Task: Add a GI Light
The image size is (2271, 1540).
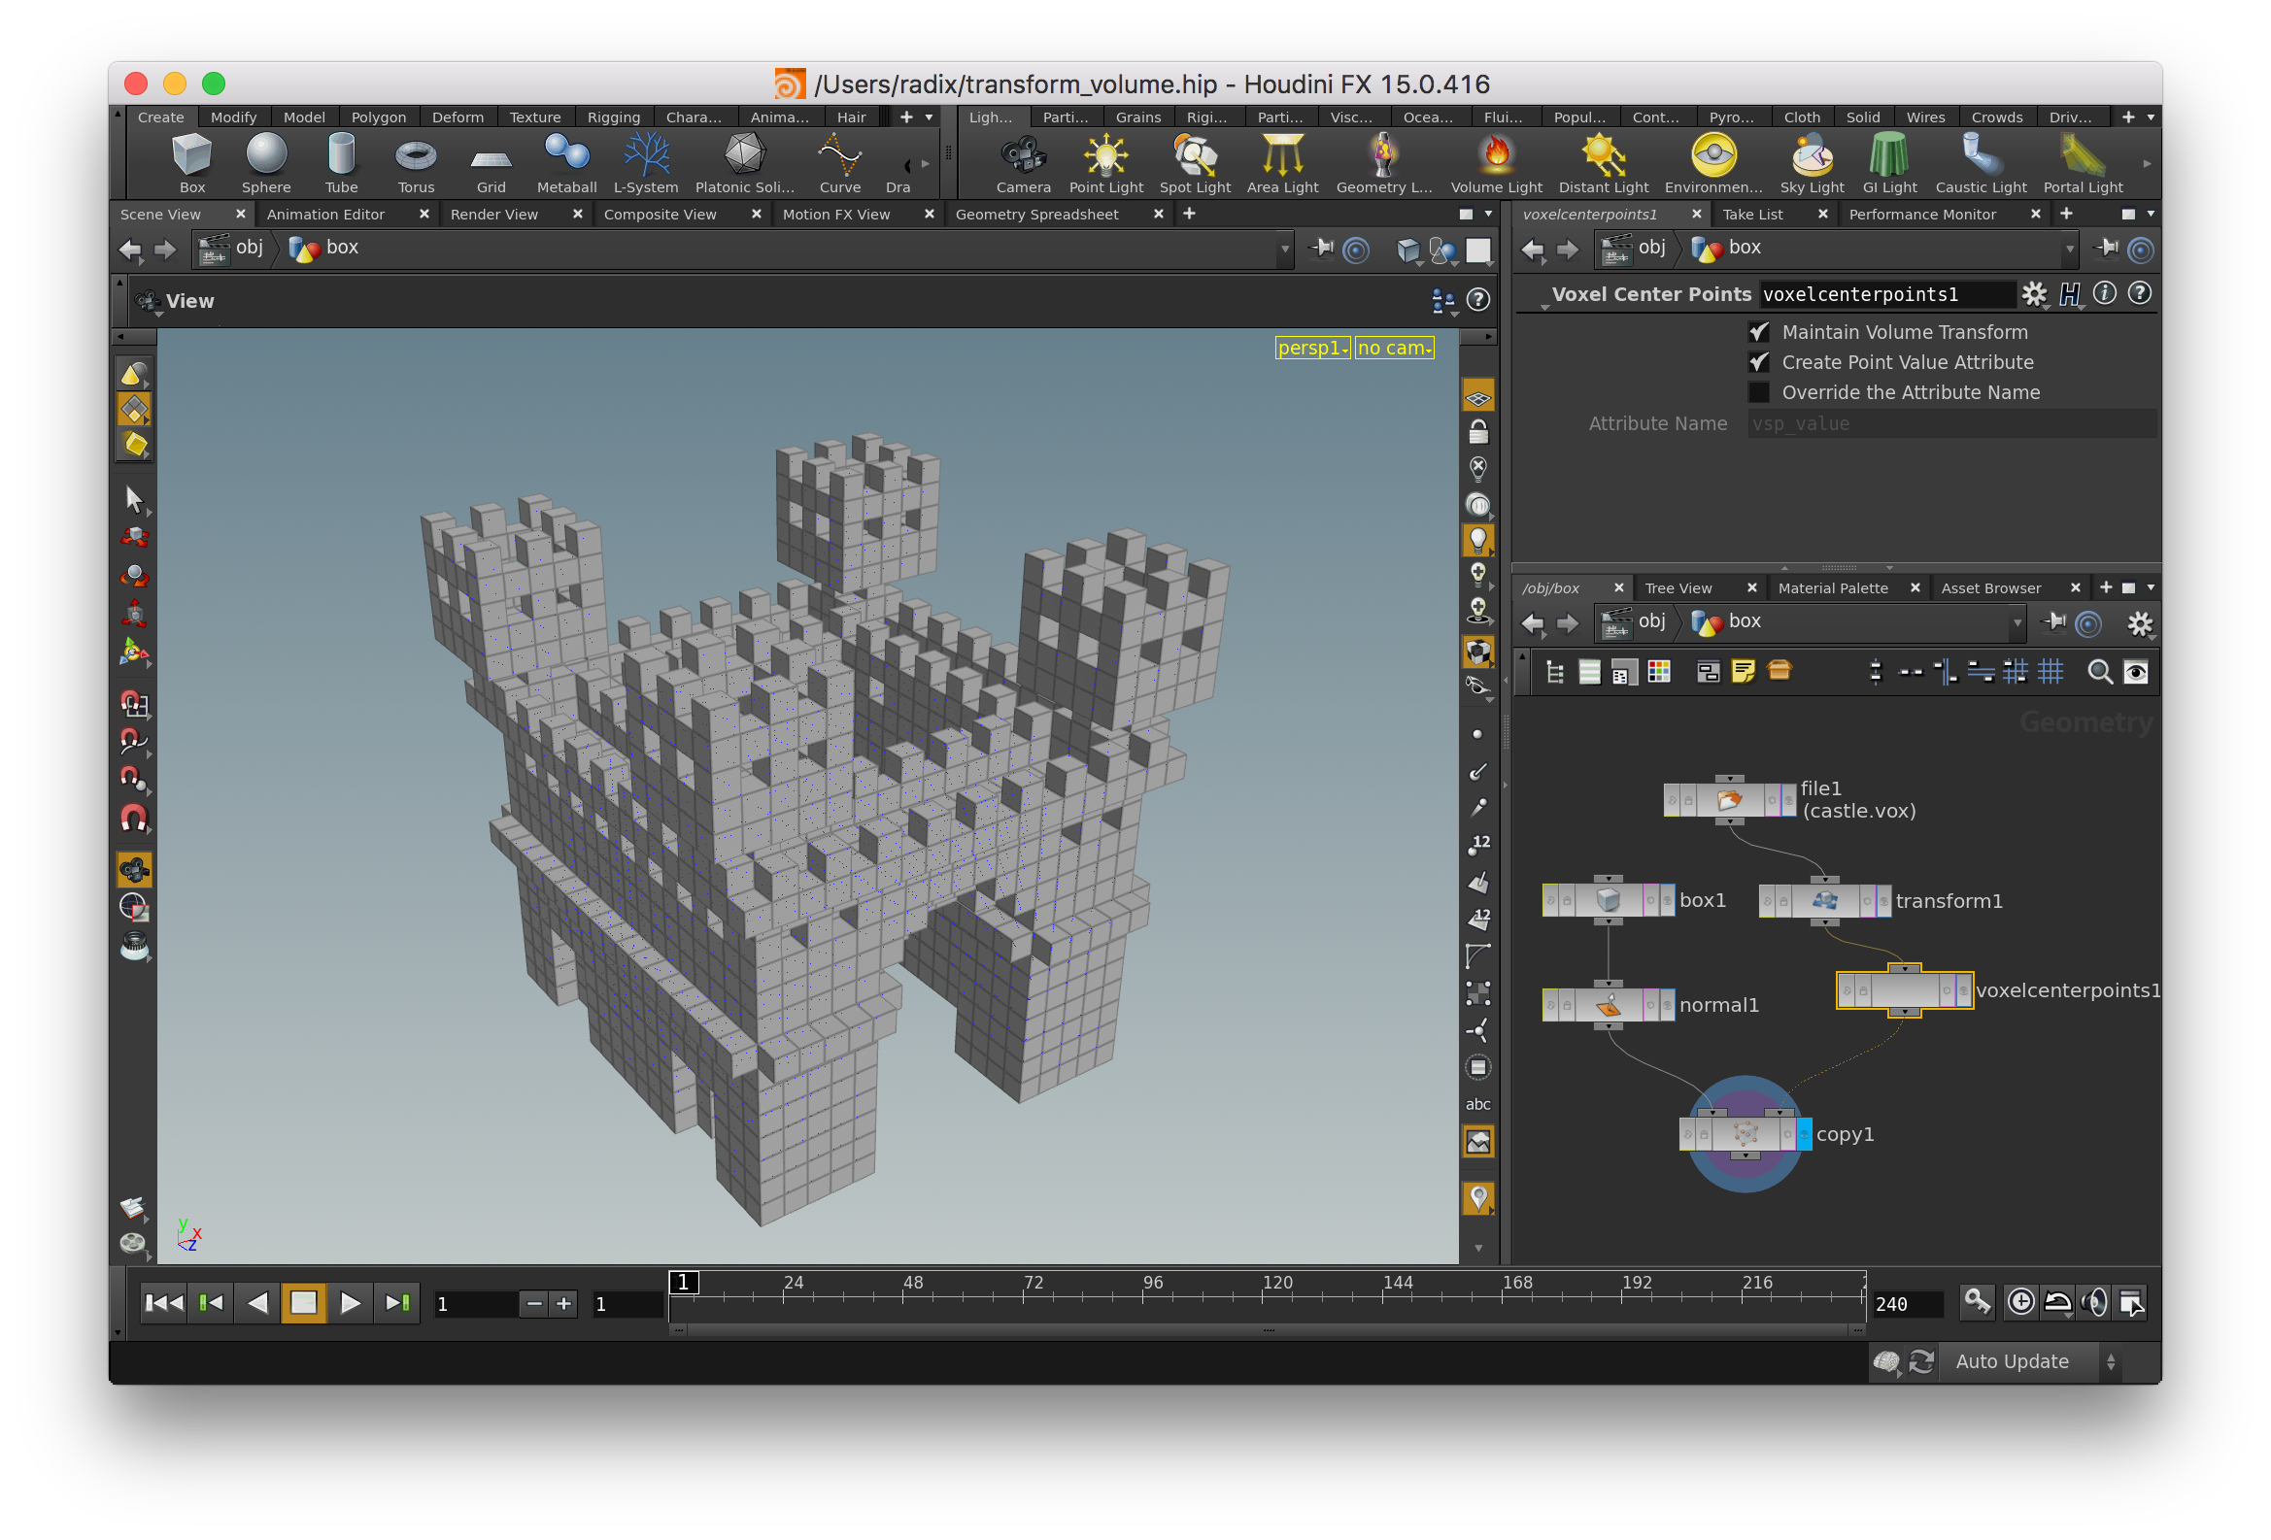Action: point(1889,163)
